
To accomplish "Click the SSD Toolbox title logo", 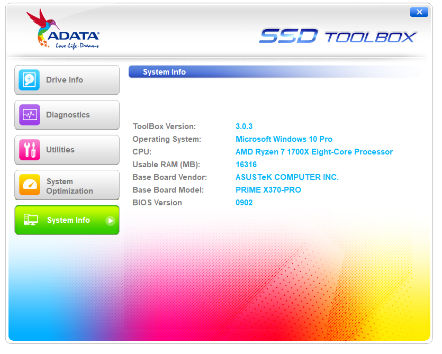I will click(x=337, y=36).
